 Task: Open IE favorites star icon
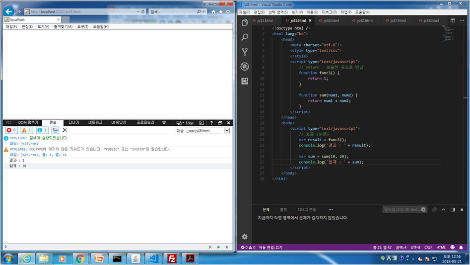221,12
